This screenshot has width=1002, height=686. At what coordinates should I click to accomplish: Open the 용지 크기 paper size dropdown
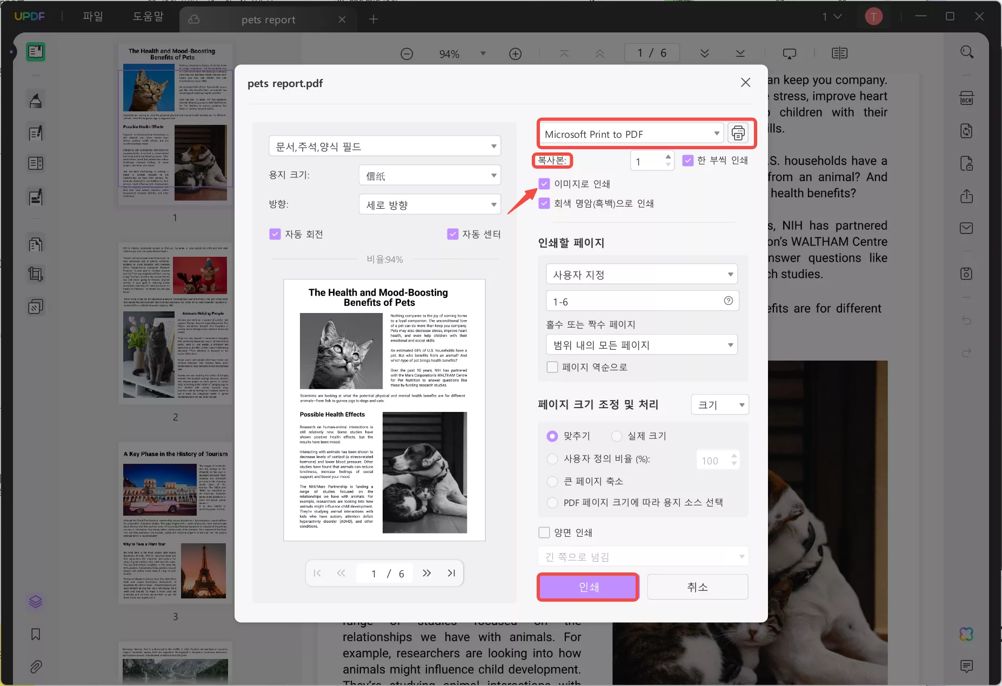click(x=430, y=175)
